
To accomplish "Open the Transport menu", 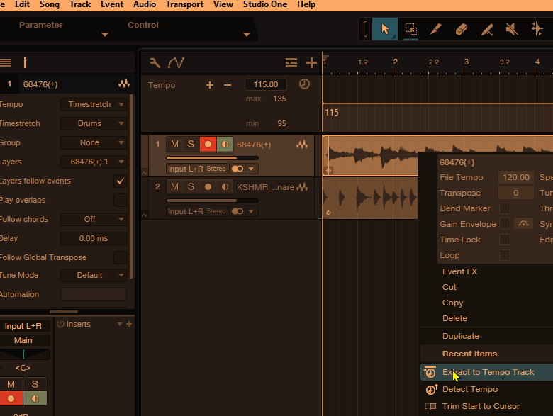I will click(184, 4).
